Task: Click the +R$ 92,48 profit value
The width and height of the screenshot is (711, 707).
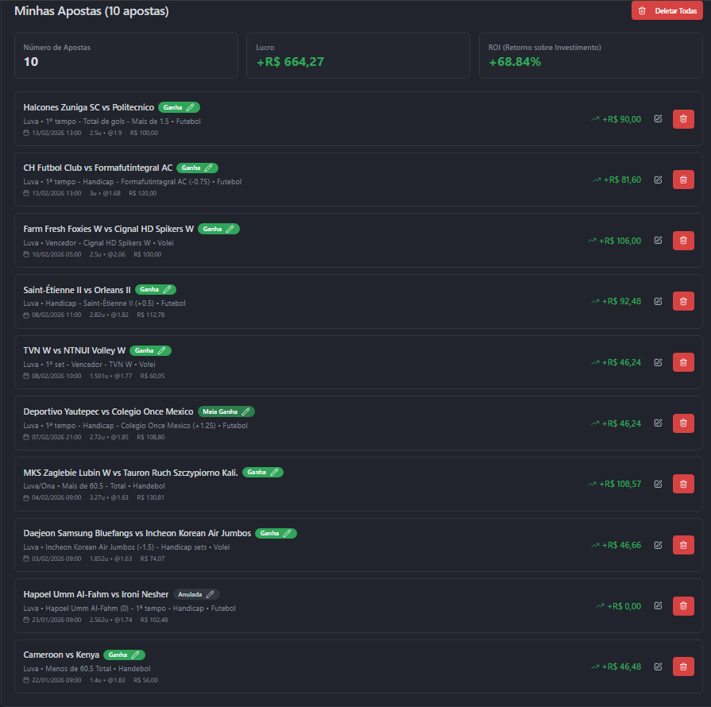Action: coord(622,301)
